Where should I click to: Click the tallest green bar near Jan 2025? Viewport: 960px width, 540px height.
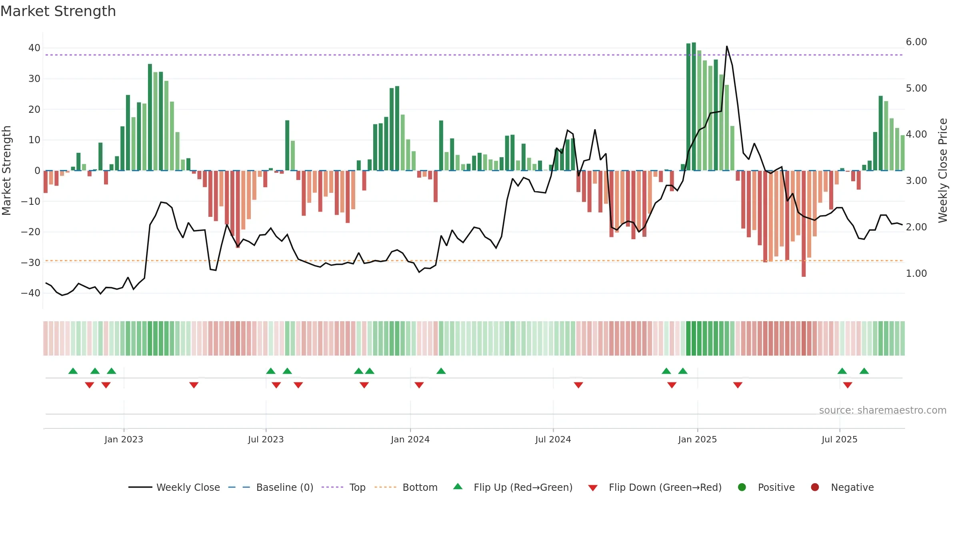pyautogui.click(x=694, y=106)
